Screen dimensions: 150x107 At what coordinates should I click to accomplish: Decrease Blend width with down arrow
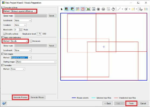[x=21, y=30]
